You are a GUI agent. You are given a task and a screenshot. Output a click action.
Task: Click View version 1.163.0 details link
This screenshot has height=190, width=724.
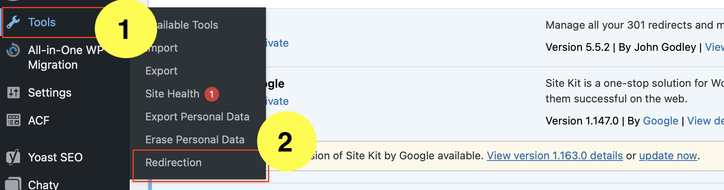coord(554,156)
